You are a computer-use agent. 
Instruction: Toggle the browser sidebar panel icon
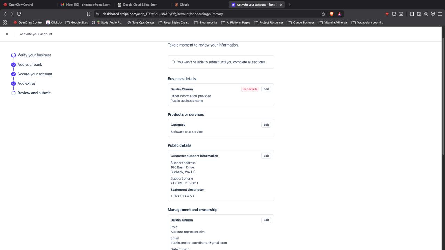coord(412,14)
